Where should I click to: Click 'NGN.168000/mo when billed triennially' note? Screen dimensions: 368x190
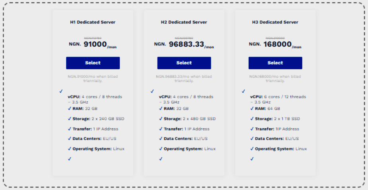click(275, 79)
